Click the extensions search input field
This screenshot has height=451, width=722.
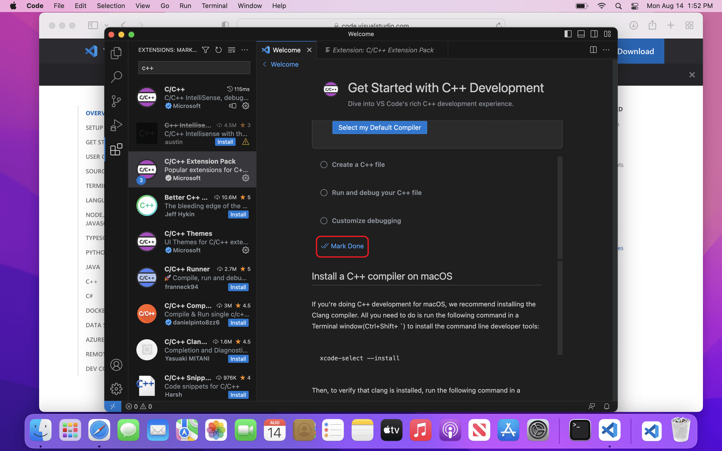[x=194, y=68]
